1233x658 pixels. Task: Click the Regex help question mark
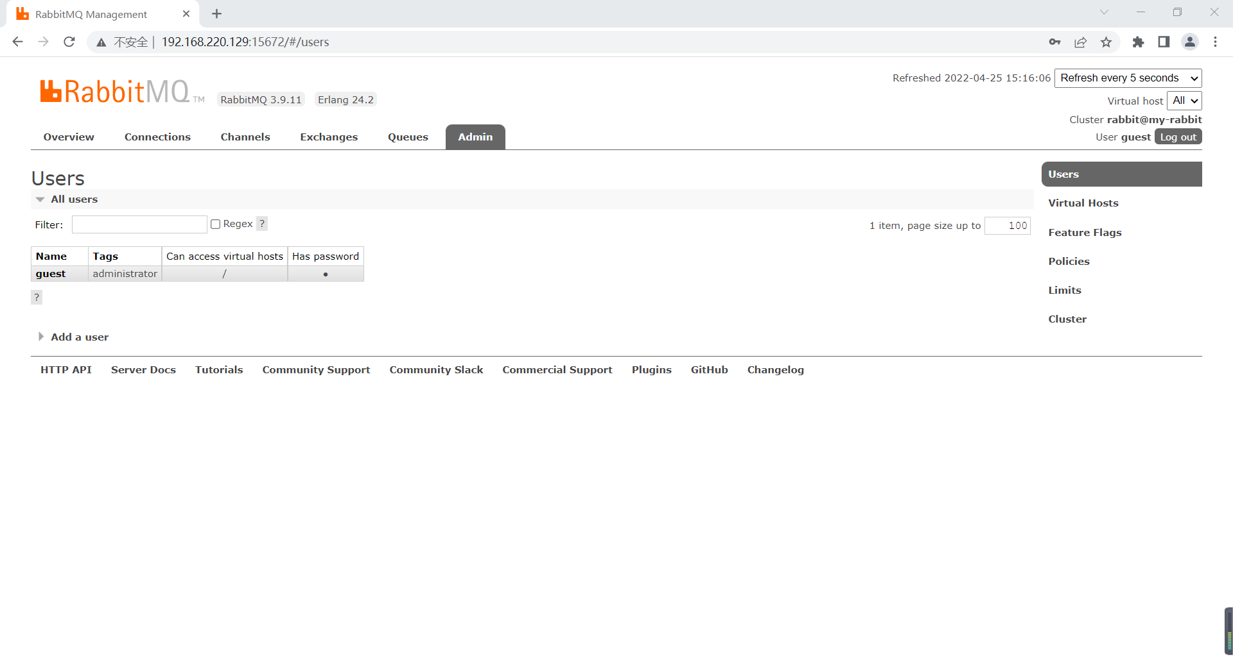[x=262, y=224]
